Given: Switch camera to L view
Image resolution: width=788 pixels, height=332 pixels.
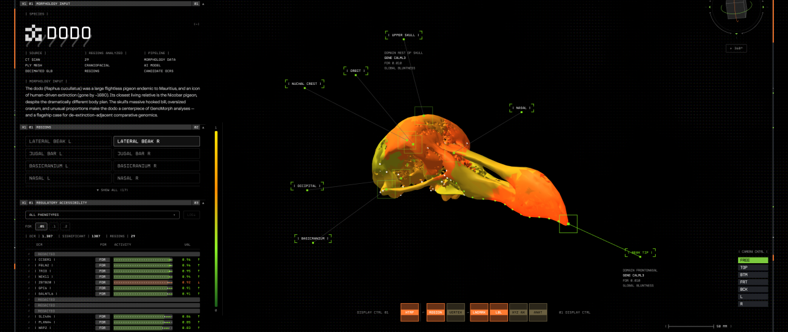Looking at the screenshot, I should (753, 296).
